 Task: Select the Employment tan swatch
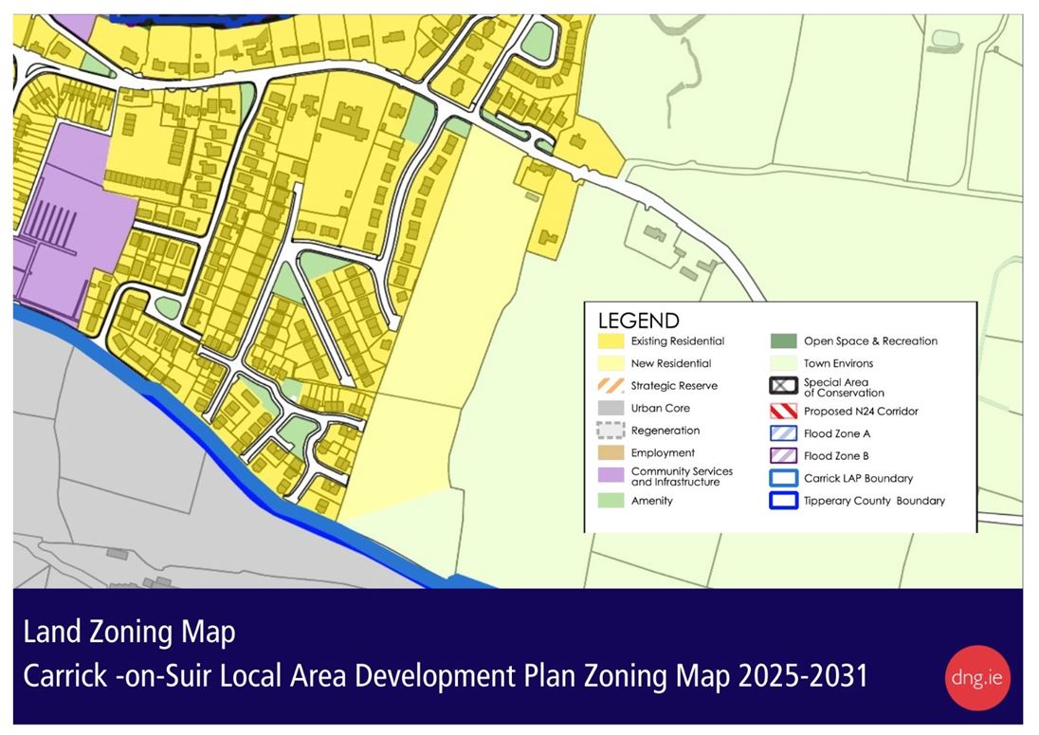(611, 453)
